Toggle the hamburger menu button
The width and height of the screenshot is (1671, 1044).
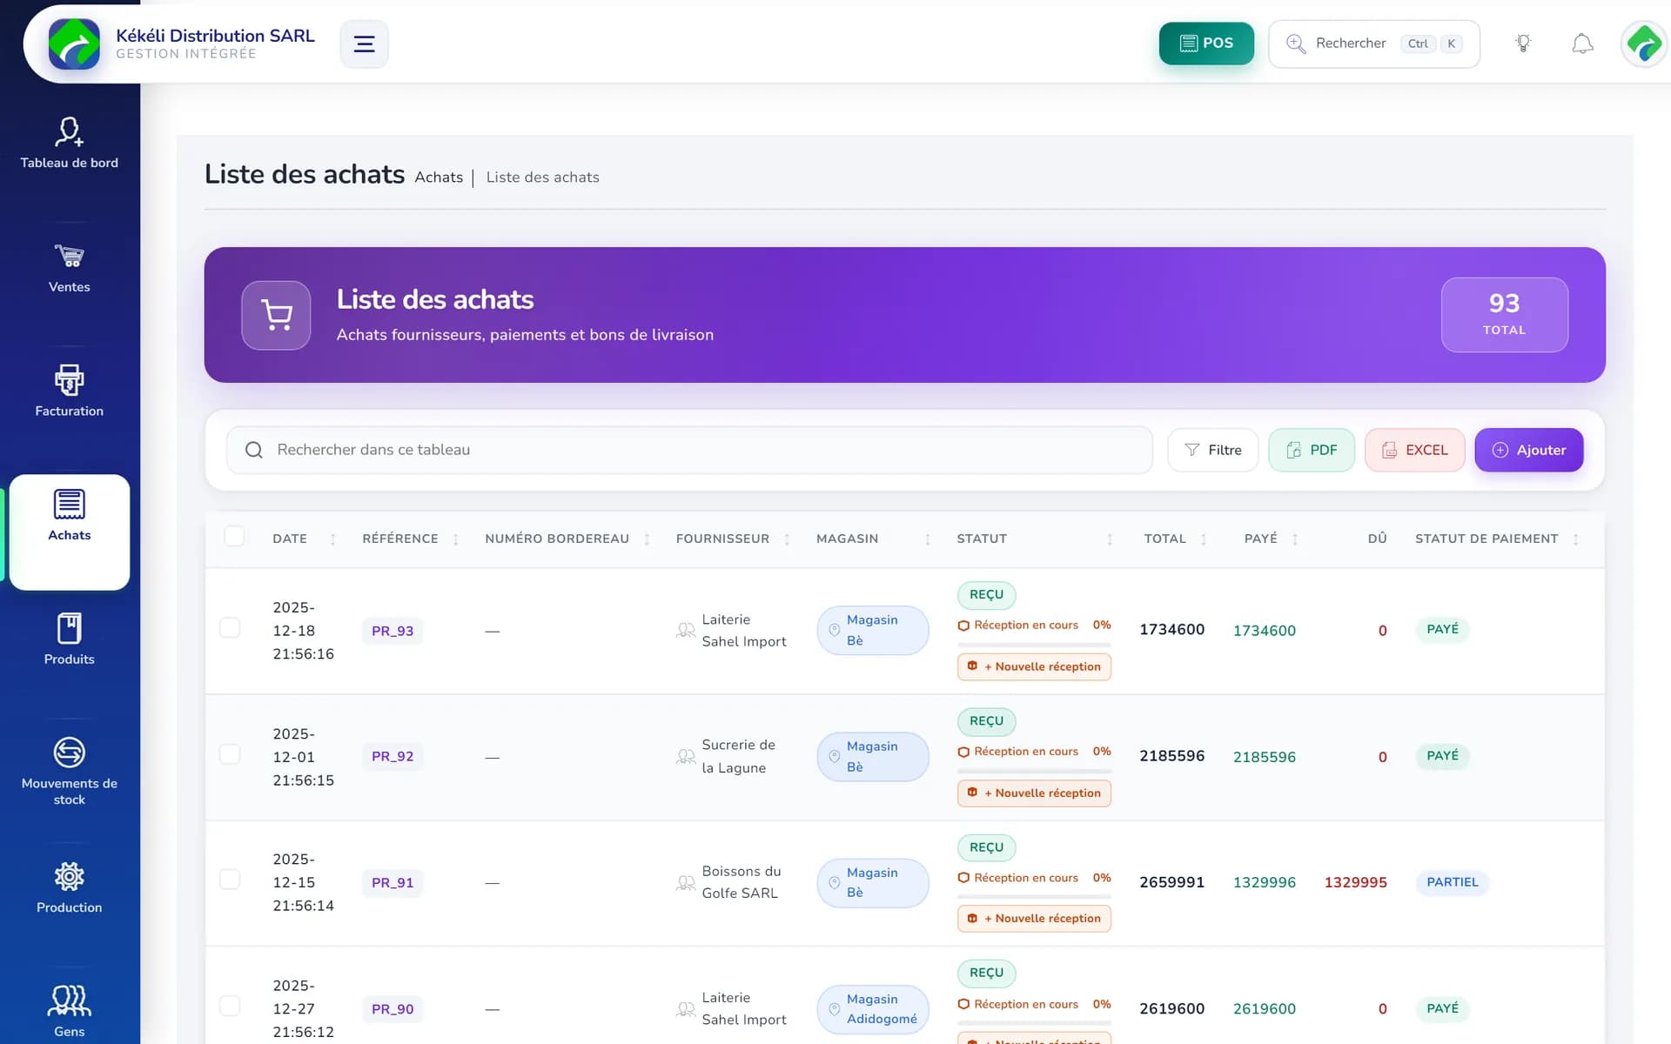(364, 43)
